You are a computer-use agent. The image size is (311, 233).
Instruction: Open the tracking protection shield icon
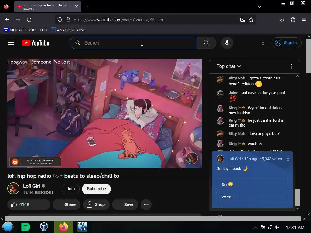point(60,20)
